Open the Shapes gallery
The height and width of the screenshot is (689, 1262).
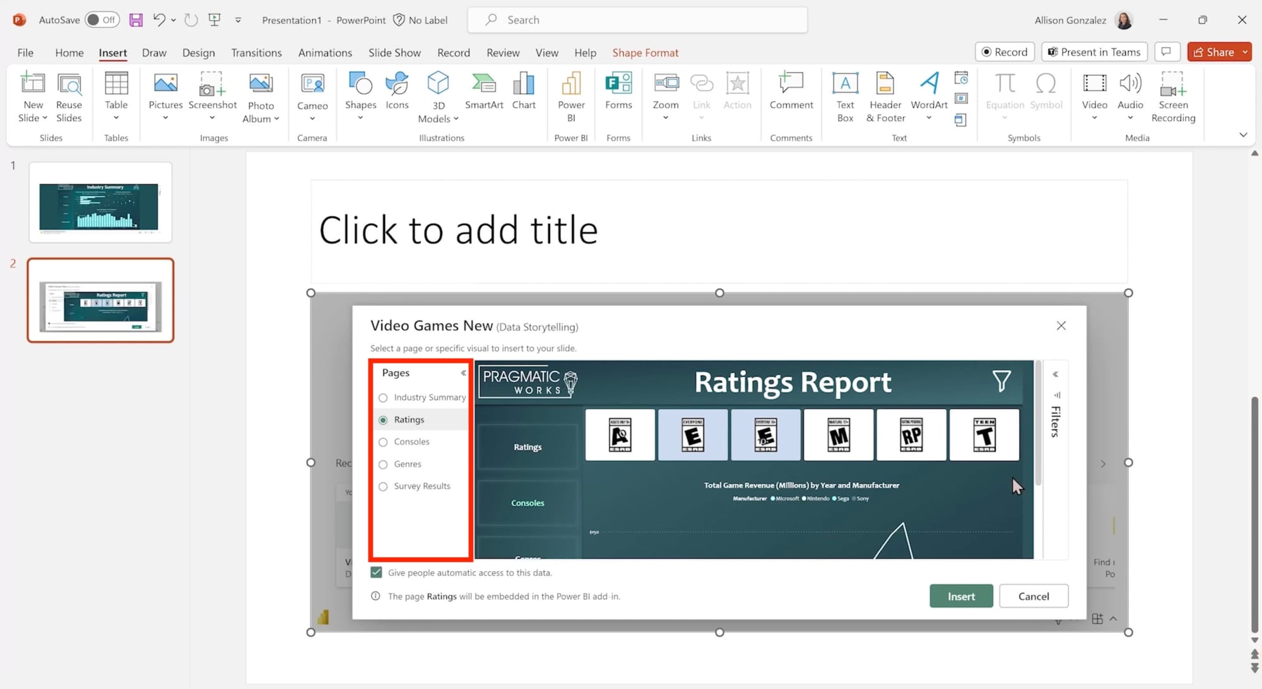click(x=360, y=96)
